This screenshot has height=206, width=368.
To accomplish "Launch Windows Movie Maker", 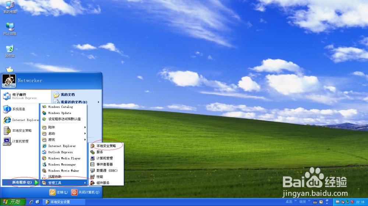I will pyautogui.click(x=64, y=171).
